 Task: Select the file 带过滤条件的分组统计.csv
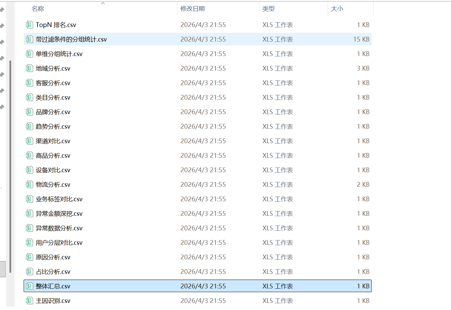[x=71, y=40]
